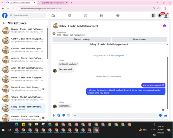Open Choclit's 2 beds conversation
The width and height of the screenshot is (173, 138).
24,50
